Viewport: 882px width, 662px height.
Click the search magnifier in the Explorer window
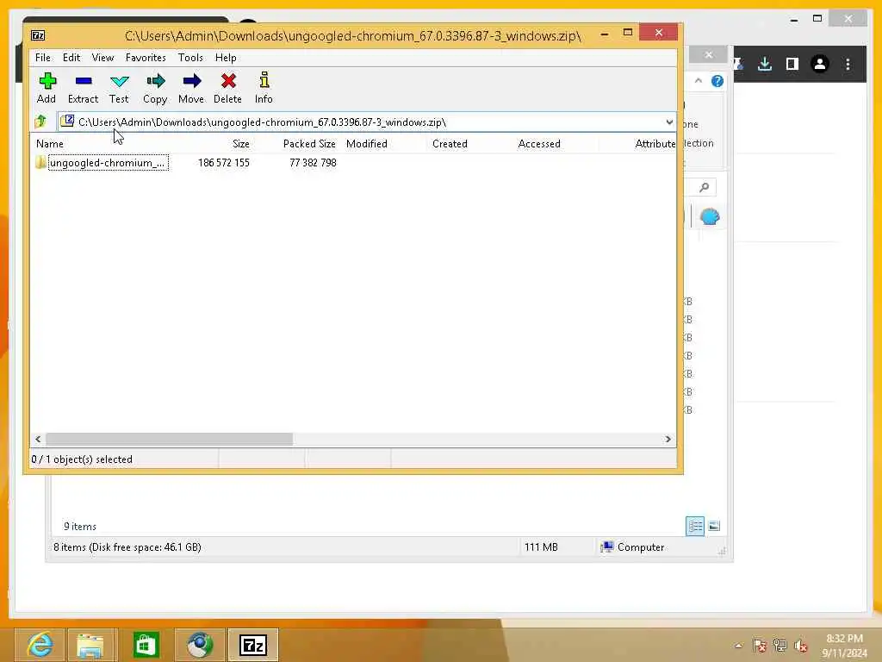click(704, 187)
